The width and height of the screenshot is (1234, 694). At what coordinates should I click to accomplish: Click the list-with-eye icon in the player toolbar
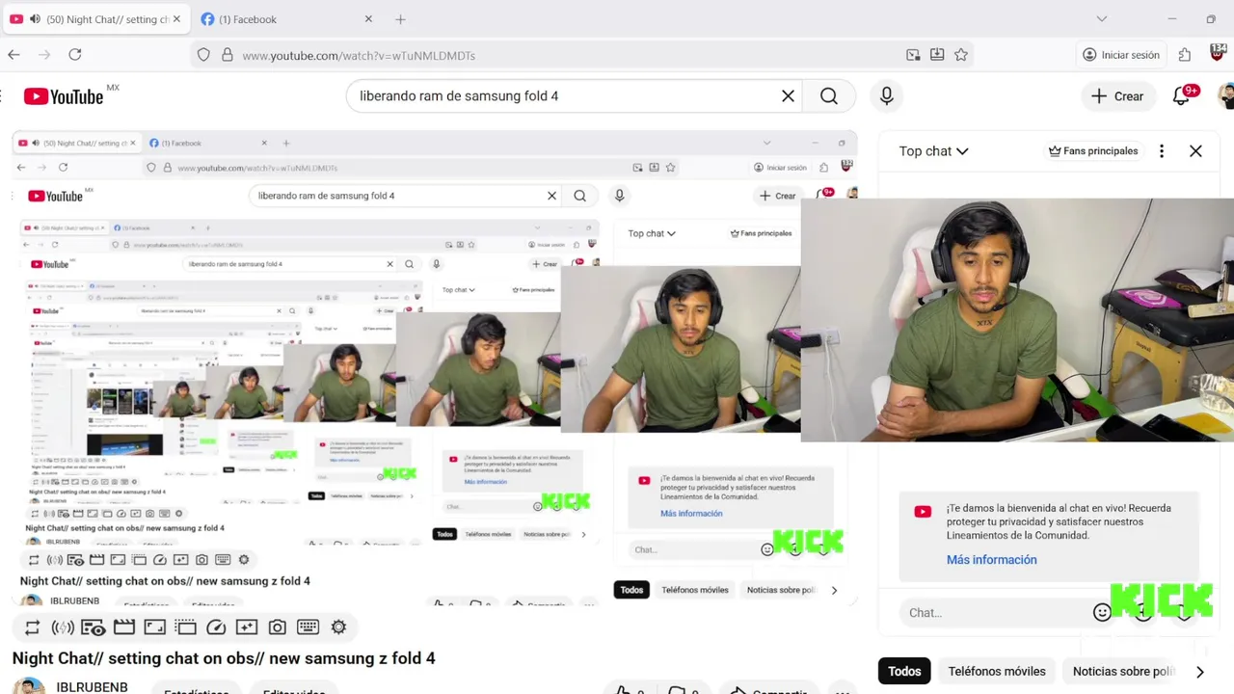[94, 627]
